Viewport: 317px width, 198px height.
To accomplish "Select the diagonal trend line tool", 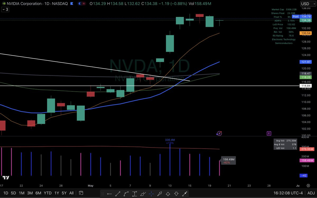I will (118, 194).
